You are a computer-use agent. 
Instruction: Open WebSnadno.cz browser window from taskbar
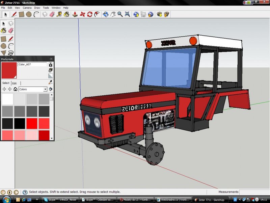[172, 200]
